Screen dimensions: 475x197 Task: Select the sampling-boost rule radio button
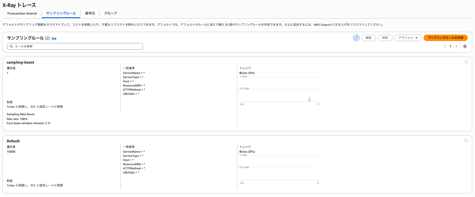tap(466, 62)
